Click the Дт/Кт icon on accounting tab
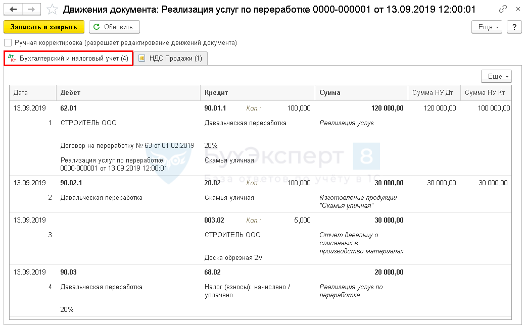The width and height of the screenshot is (526, 327). click(13, 59)
